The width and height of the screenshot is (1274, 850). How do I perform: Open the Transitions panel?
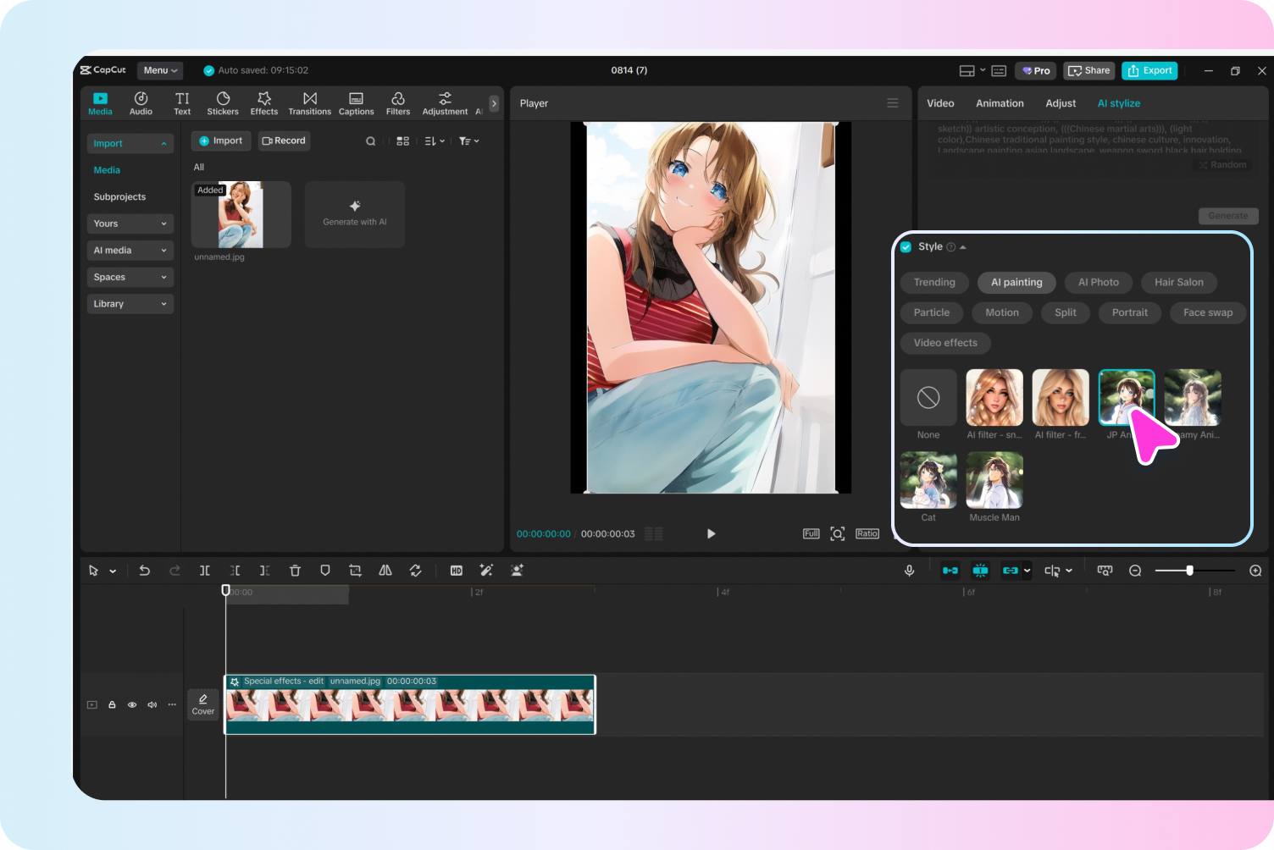(x=309, y=103)
